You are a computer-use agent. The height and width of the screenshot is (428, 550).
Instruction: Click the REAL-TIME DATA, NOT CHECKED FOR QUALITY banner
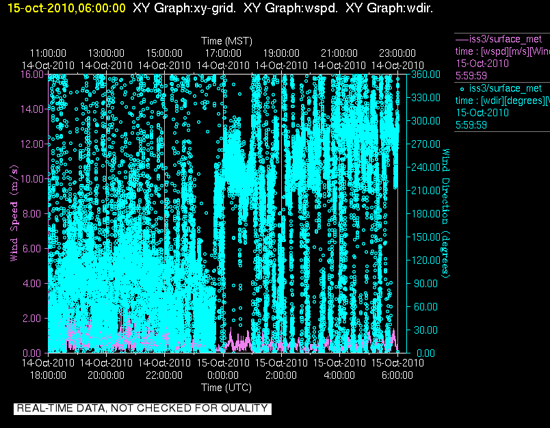coord(142,408)
